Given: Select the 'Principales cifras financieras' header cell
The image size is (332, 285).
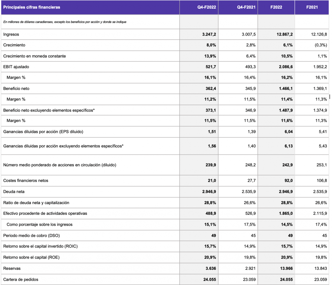Looking at the screenshot, I should [x=32, y=7].
